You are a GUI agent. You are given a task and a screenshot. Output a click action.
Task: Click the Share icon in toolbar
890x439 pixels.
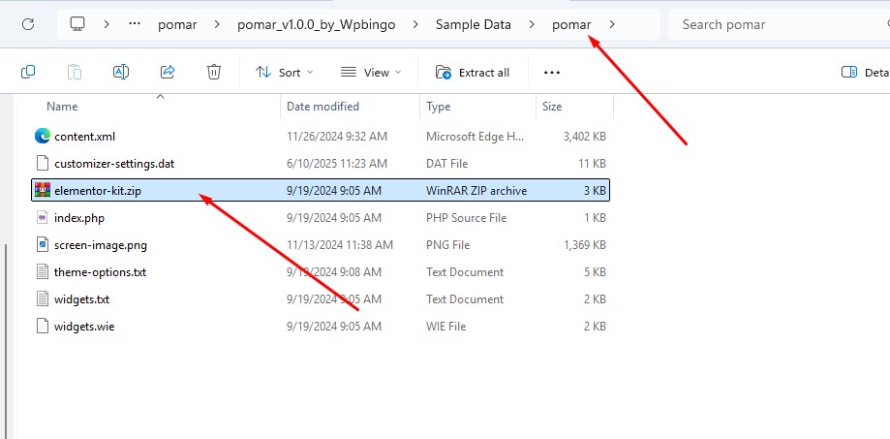(168, 72)
